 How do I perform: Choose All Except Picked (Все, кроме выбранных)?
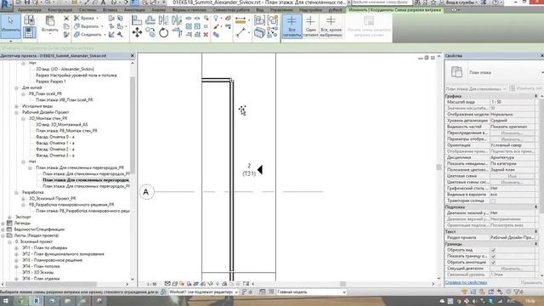click(331, 26)
